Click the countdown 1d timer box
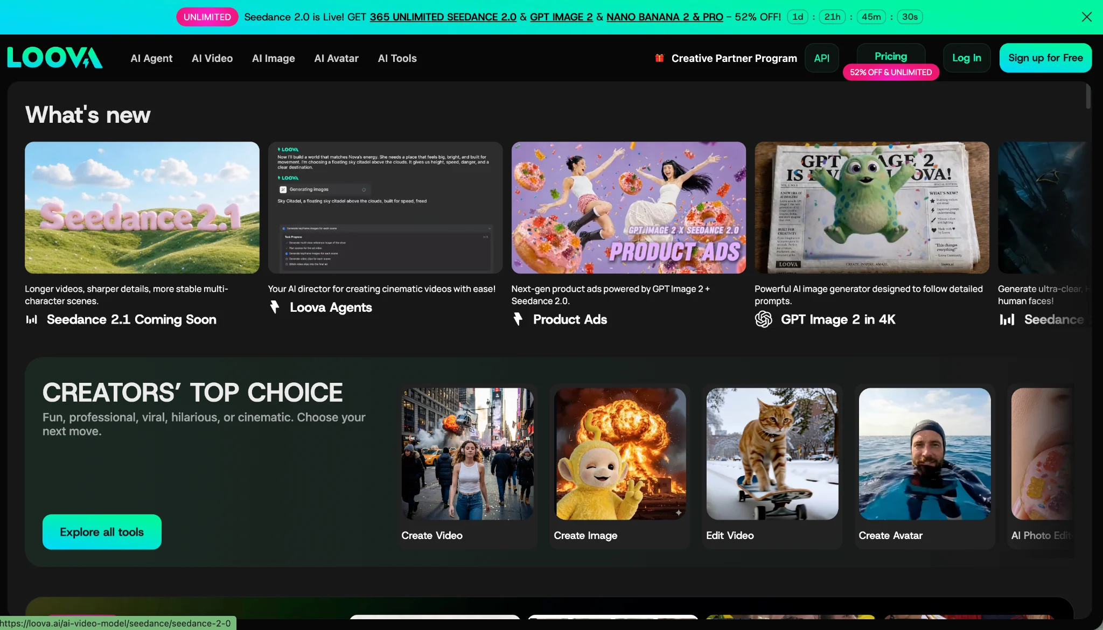 798,17
